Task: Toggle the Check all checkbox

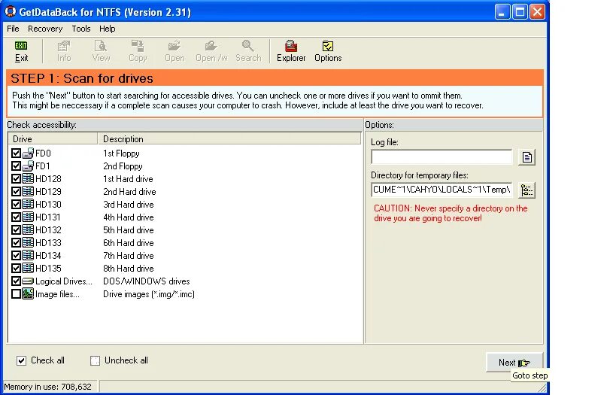Action: click(x=21, y=360)
